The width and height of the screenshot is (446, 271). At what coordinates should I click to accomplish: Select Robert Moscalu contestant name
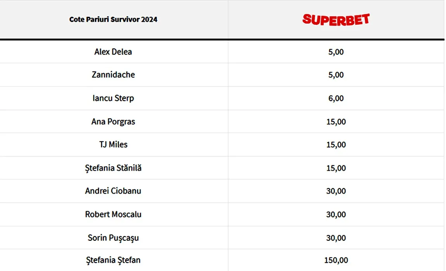pos(113,214)
